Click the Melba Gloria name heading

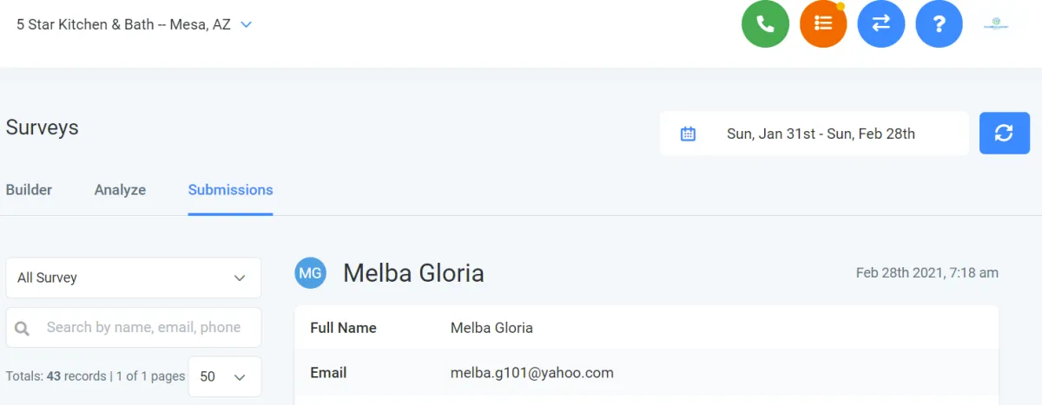point(413,273)
